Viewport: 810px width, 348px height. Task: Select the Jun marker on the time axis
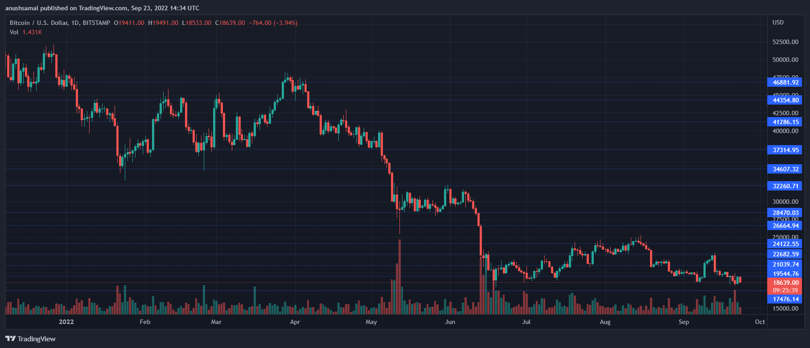(450, 322)
